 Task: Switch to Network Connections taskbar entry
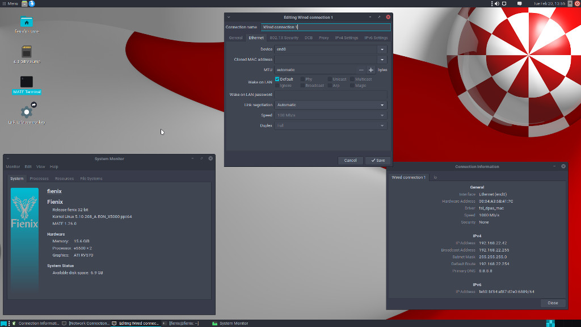pos(86,323)
